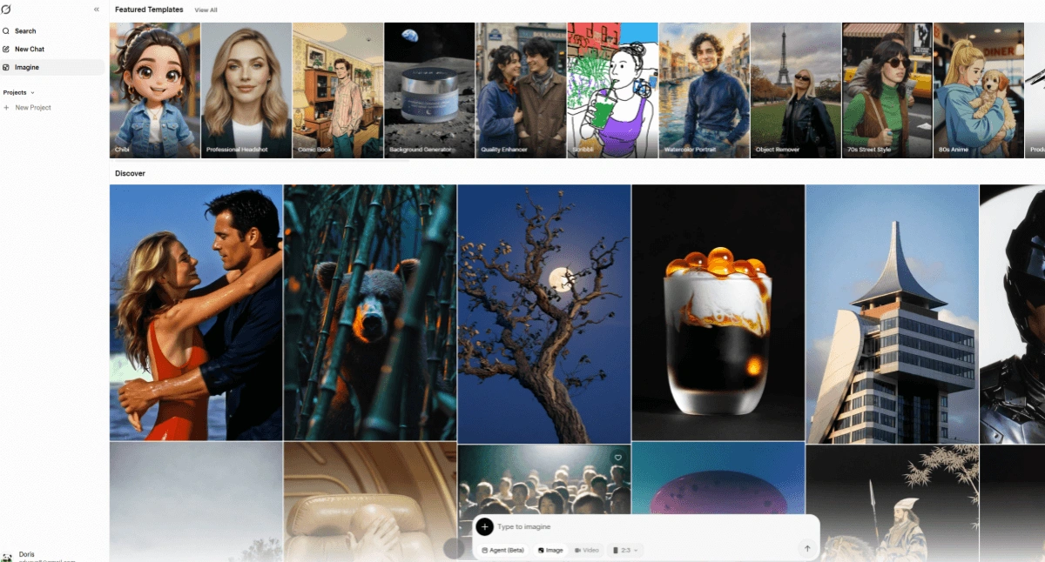Click the Discover section heading

[131, 173]
